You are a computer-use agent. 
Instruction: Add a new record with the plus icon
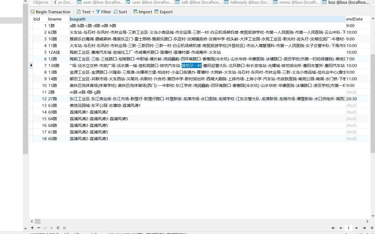pos(32,228)
